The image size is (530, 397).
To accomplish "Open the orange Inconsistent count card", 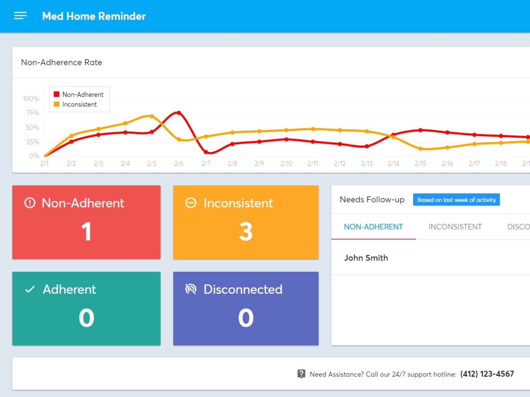I will point(246,222).
